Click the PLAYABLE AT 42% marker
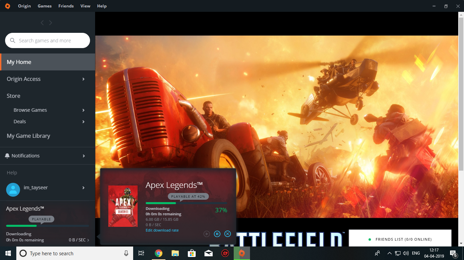The height and width of the screenshot is (260, 464). [x=189, y=196]
